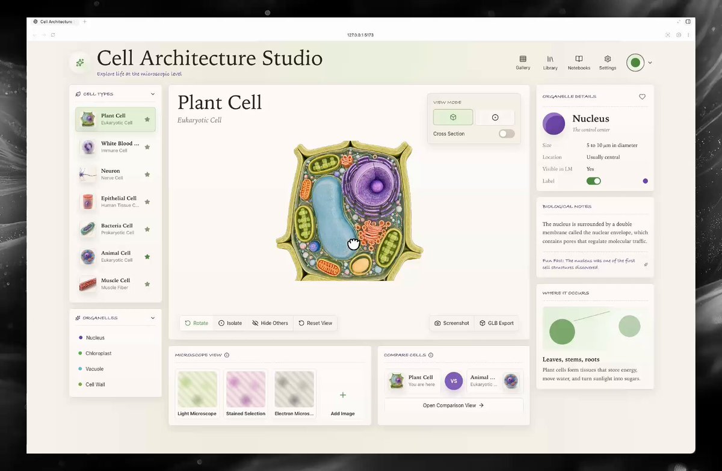Screen dimensions: 722x471
Task: Toggle favorite star for Muscle Cell
Action: (147, 284)
